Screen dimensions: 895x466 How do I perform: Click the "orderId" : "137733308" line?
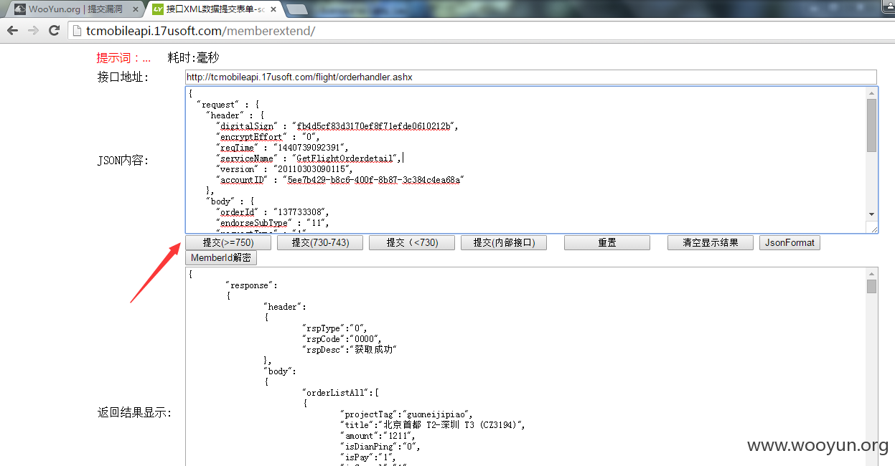272,211
